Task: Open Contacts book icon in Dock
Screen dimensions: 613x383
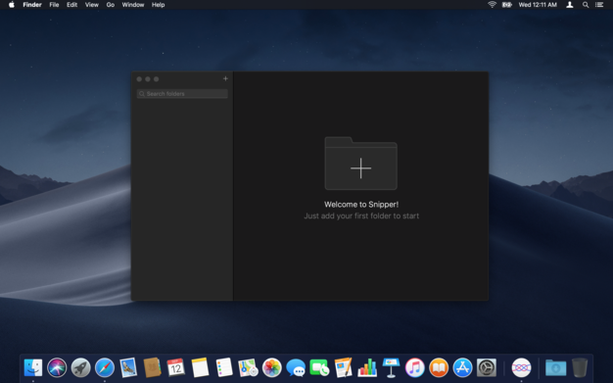Action: tap(153, 367)
